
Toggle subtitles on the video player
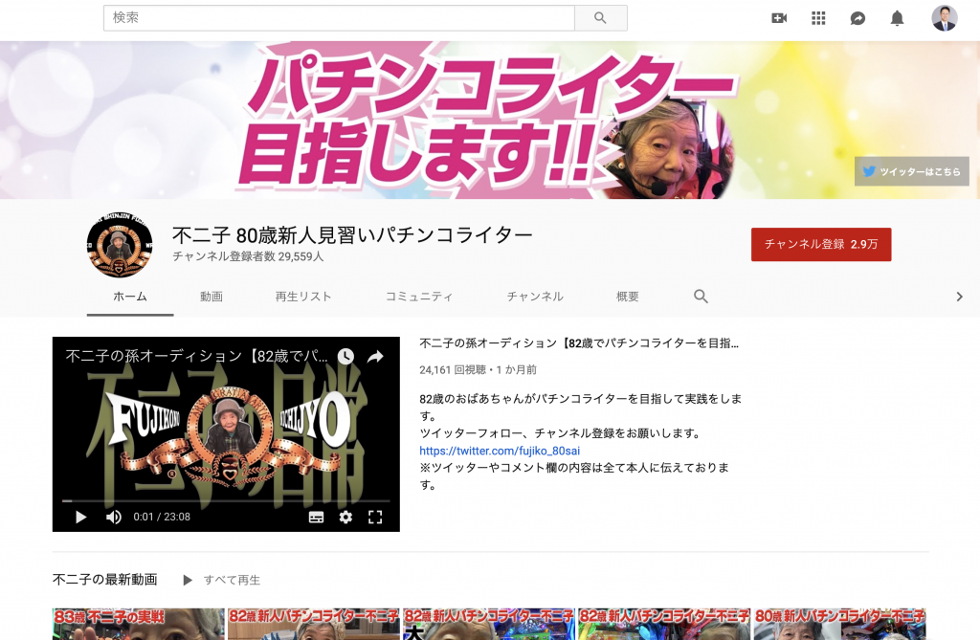coord(316,517)
